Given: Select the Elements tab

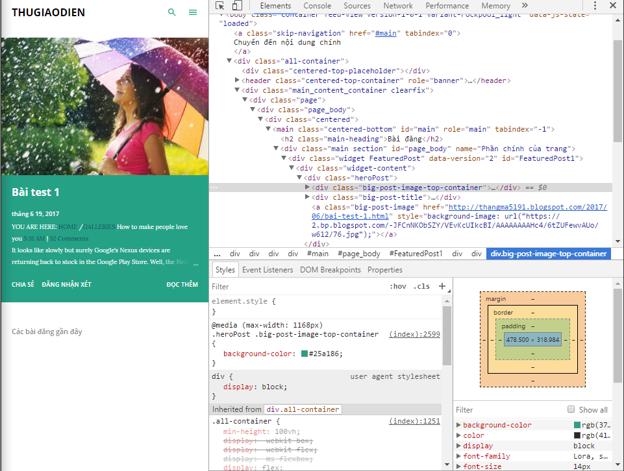Looking at the screenshot, I should [x=275, y=6].
